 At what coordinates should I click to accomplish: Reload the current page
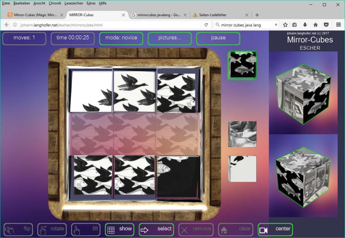pos(206,25)
